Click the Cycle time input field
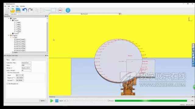The image size is (195, 109). (x=27, y=71)
